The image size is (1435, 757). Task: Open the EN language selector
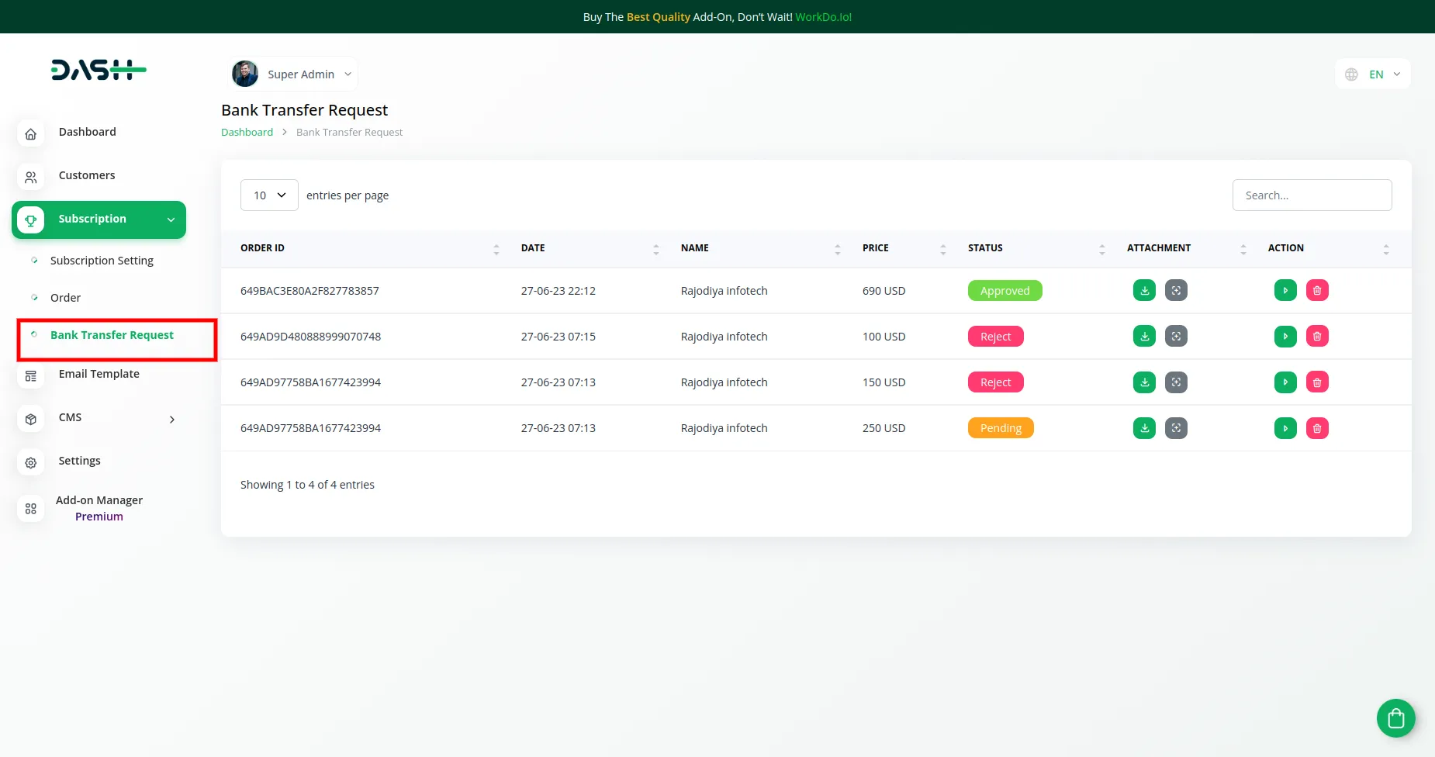[x=1373, y=74]
